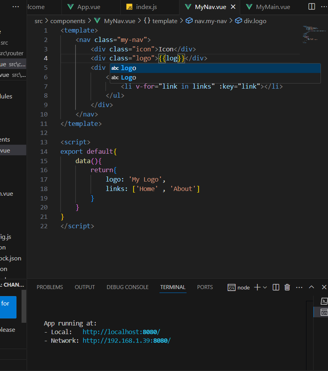Viewport: 328px width, 371px height.
Task: Open the PROBLEMS panel tab
Action: [50, 287]
